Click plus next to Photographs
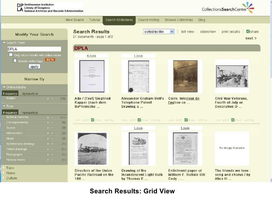 (x=48, y=155)
